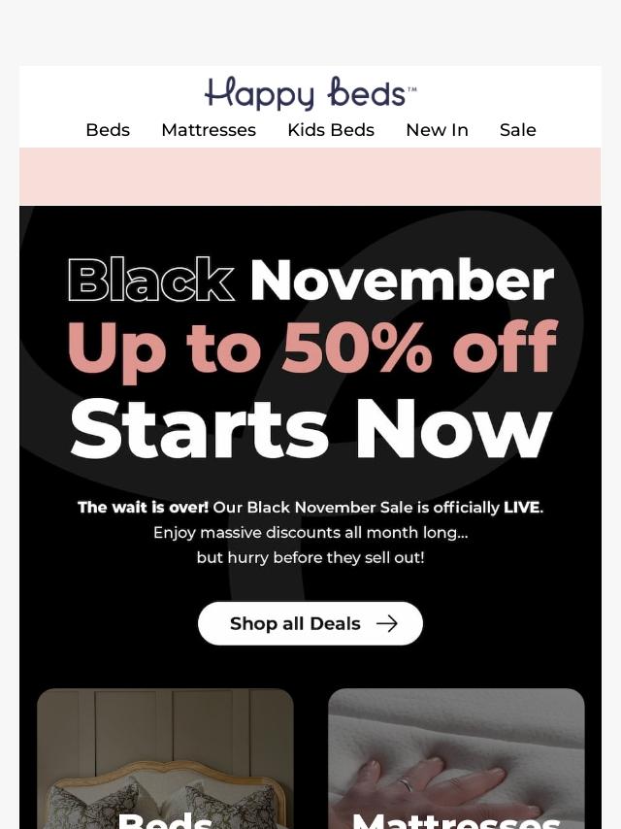Click the Starts Now headline
Screen dimensions: 621x829
(x=310, y=428)
